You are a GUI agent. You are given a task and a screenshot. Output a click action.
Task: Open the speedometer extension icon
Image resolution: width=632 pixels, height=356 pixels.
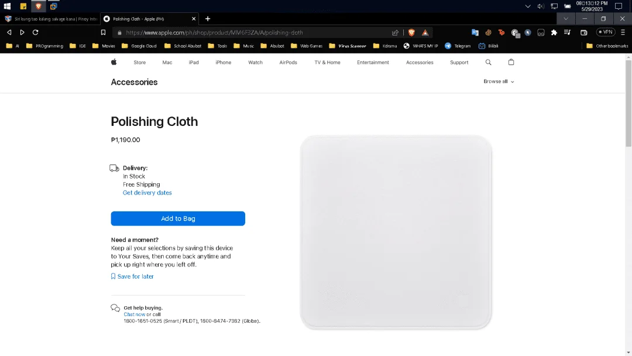[515, 33]
